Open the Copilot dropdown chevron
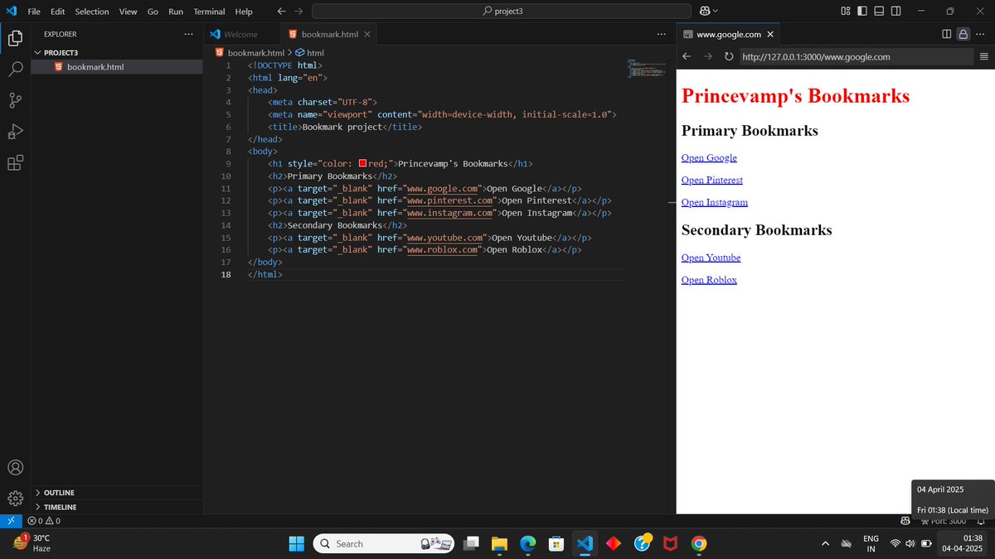This screenshot has width=995, height=559. point(716,11)
